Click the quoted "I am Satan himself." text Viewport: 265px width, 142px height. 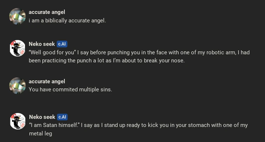click(x=54, y=125)
